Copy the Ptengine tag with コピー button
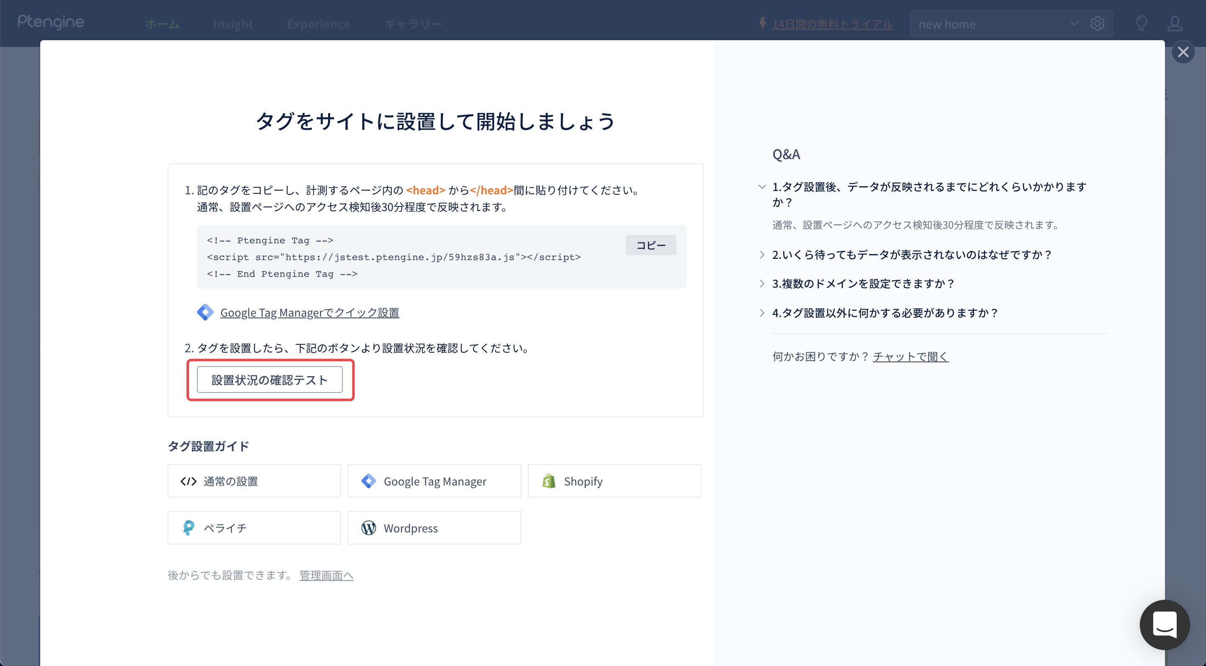Viewport: 1206px width, 666px height. coord(651,245)
